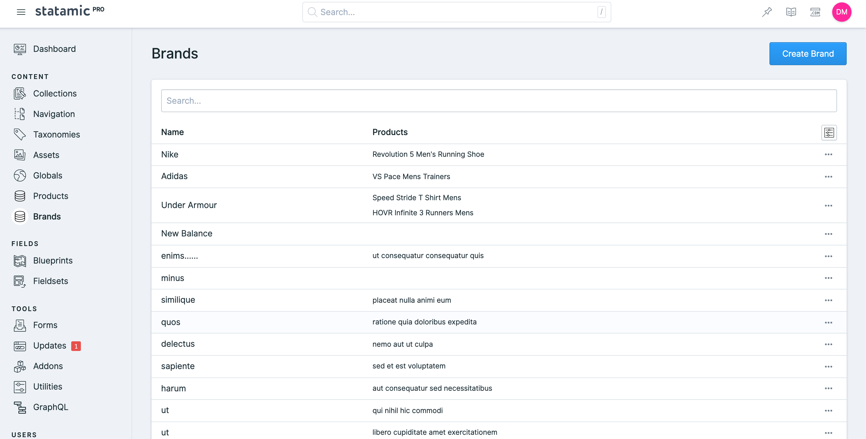
Task: Open the Under Armour brand entry
Action: pyautogui.click(x=189, y=205)
